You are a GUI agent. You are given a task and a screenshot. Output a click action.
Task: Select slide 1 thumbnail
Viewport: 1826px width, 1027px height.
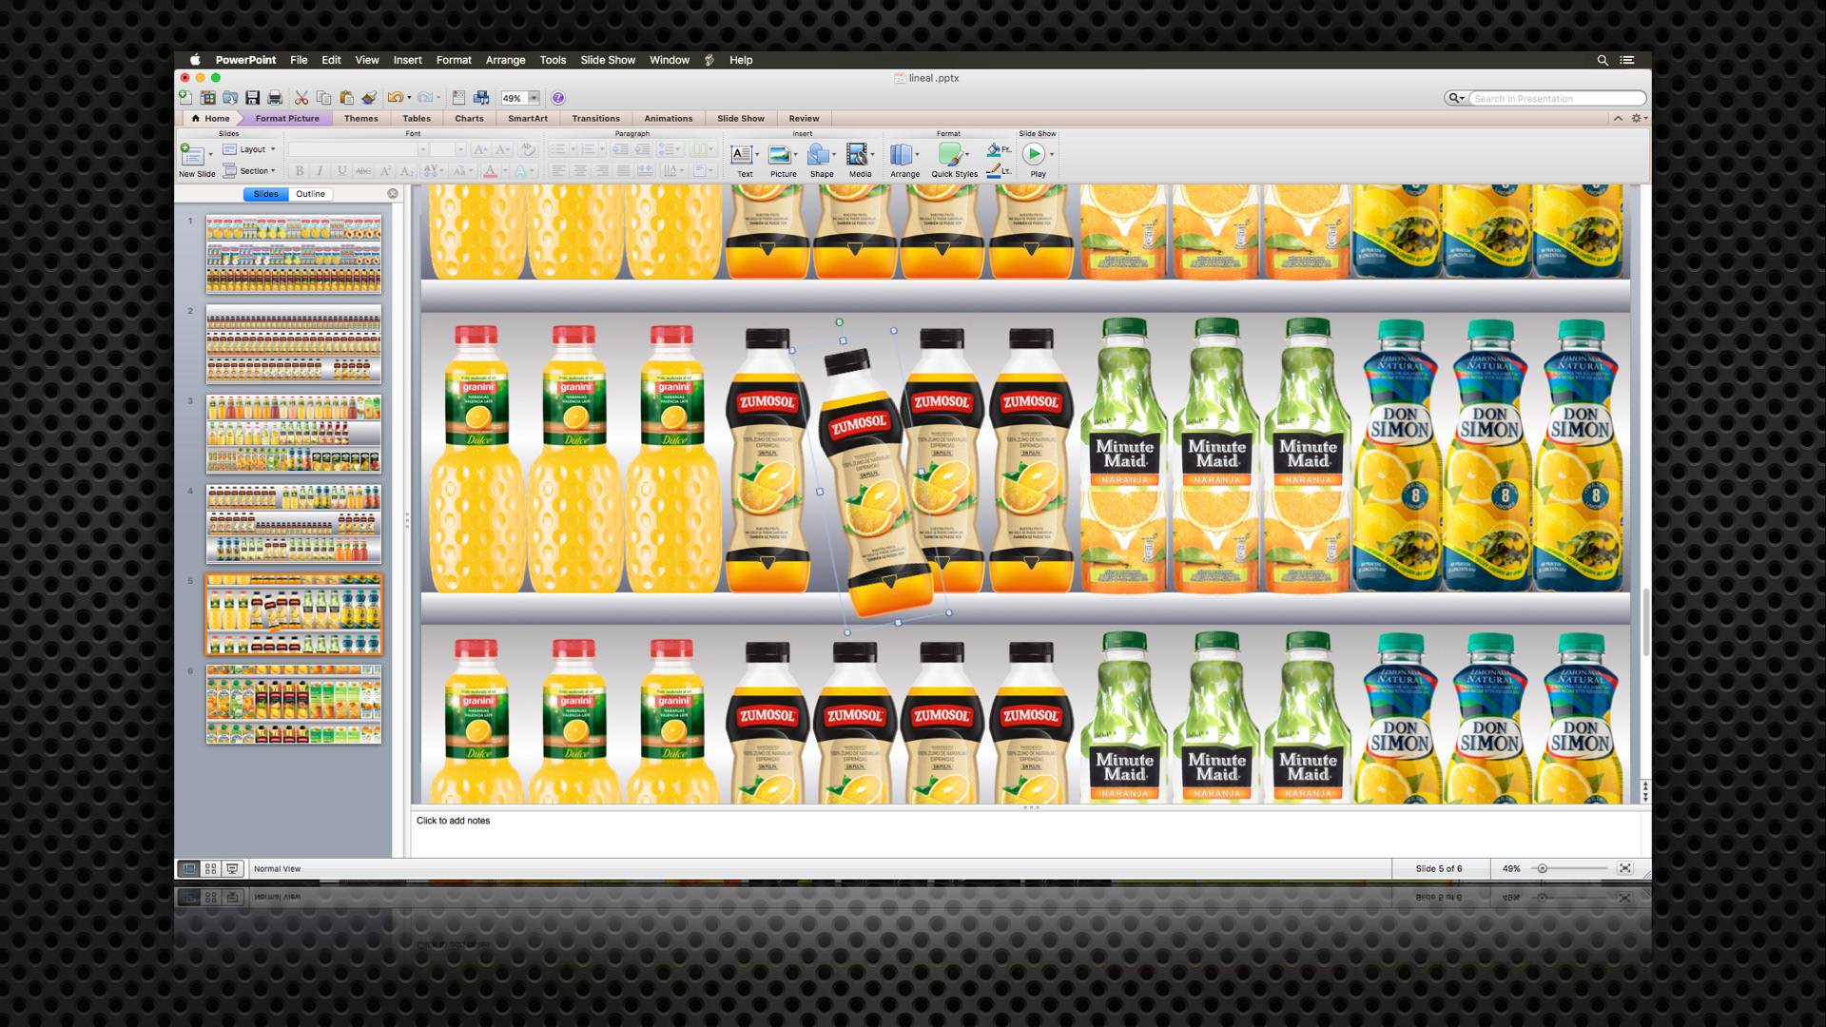click(294, 254)
